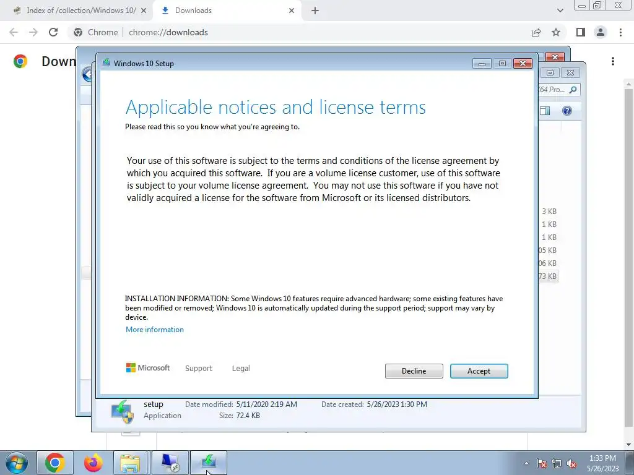
Task: Click the Explorer search box behind dialog
Action: [559, 90]
